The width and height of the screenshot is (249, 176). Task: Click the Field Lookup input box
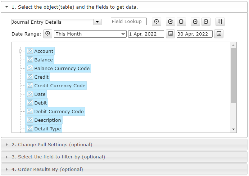(129, 22)
